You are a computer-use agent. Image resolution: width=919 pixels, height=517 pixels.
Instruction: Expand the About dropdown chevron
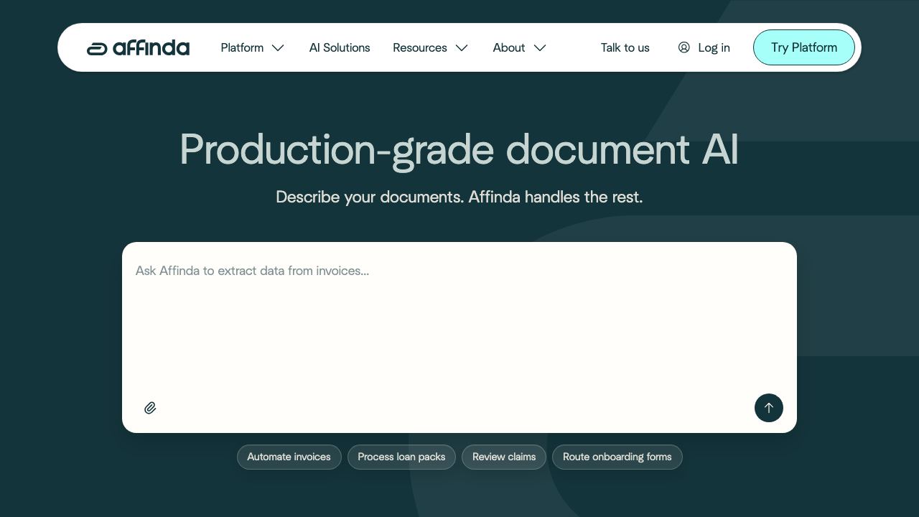point(540,48)
